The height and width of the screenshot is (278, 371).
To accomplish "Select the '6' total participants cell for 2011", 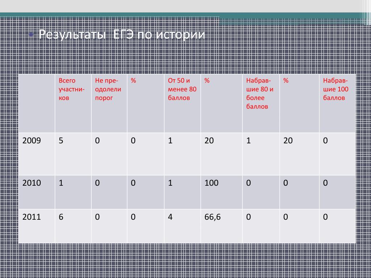I will [73, 226].
